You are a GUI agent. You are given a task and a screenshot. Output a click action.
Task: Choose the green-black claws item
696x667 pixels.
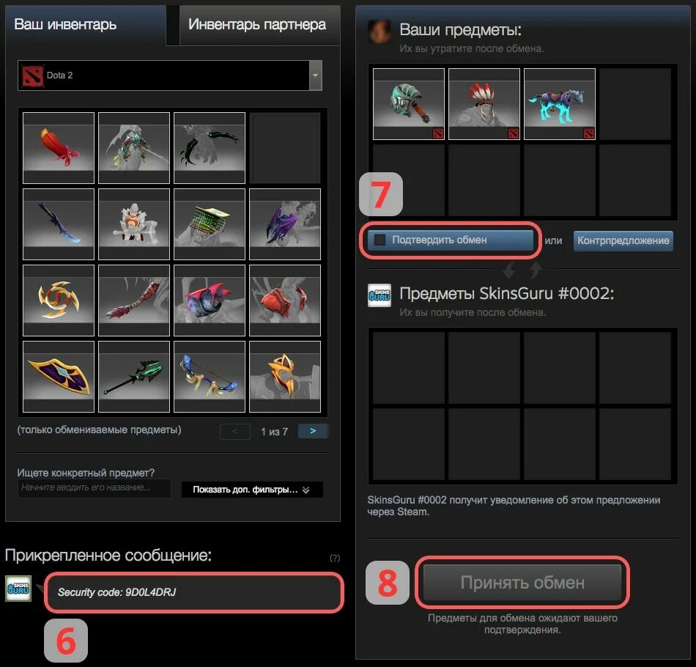210,148
